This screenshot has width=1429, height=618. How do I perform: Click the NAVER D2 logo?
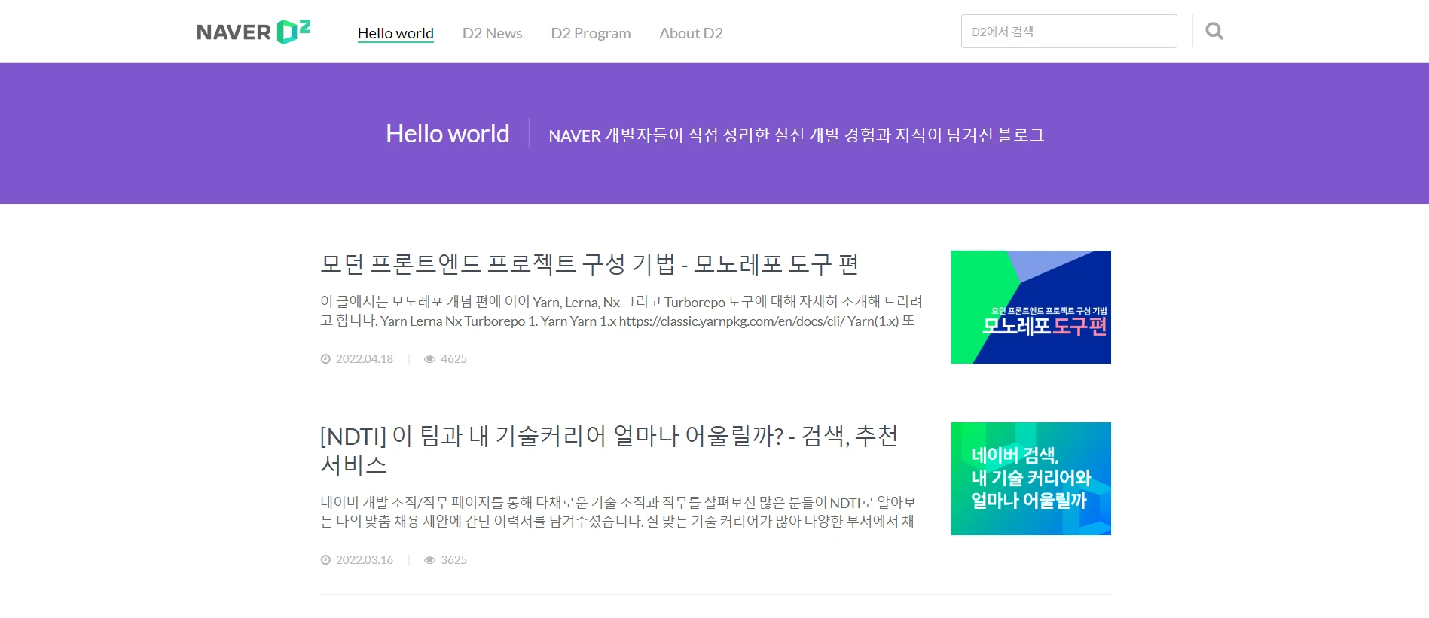[x=253, y=32]
